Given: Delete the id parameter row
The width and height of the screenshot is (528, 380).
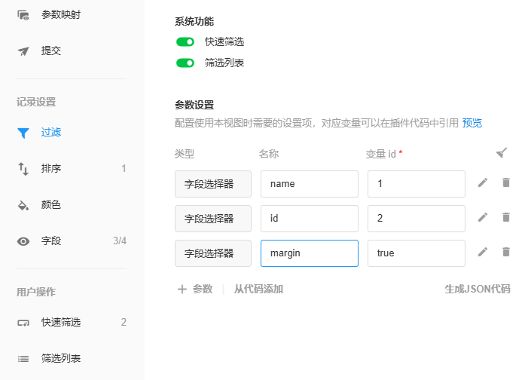Looking at the screenshot, I should 505,217.
